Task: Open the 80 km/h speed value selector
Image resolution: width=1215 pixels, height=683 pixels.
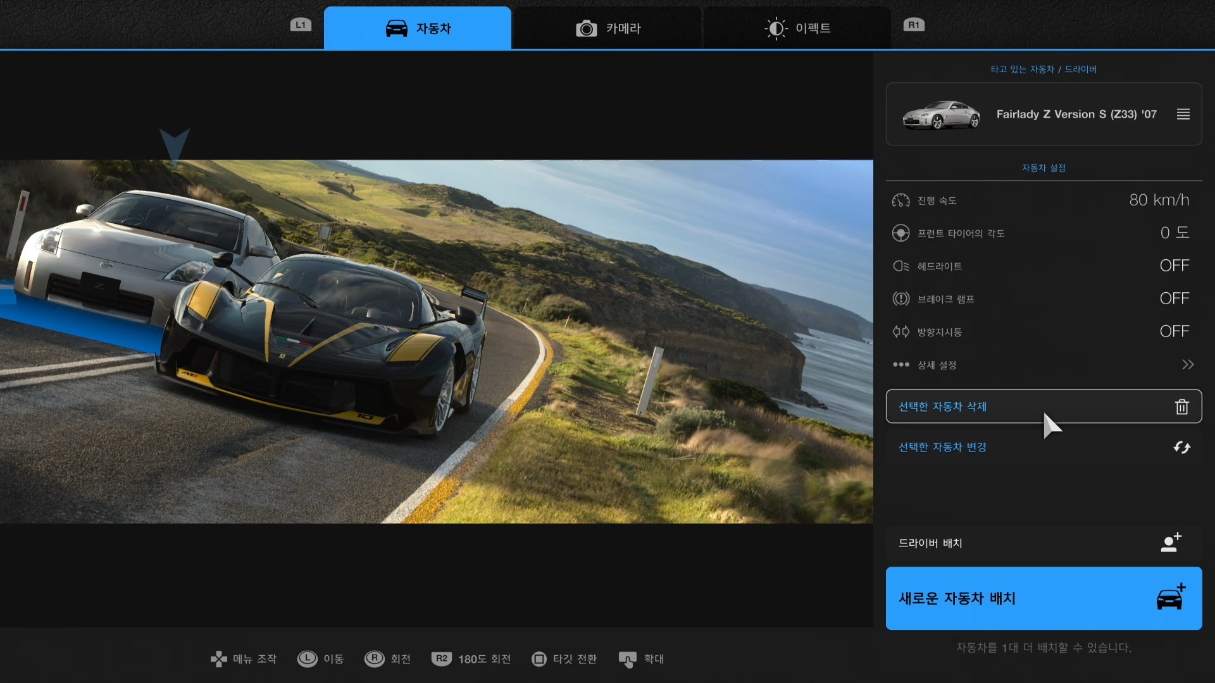Action: pyautogui.click(x=1159, y=200)
